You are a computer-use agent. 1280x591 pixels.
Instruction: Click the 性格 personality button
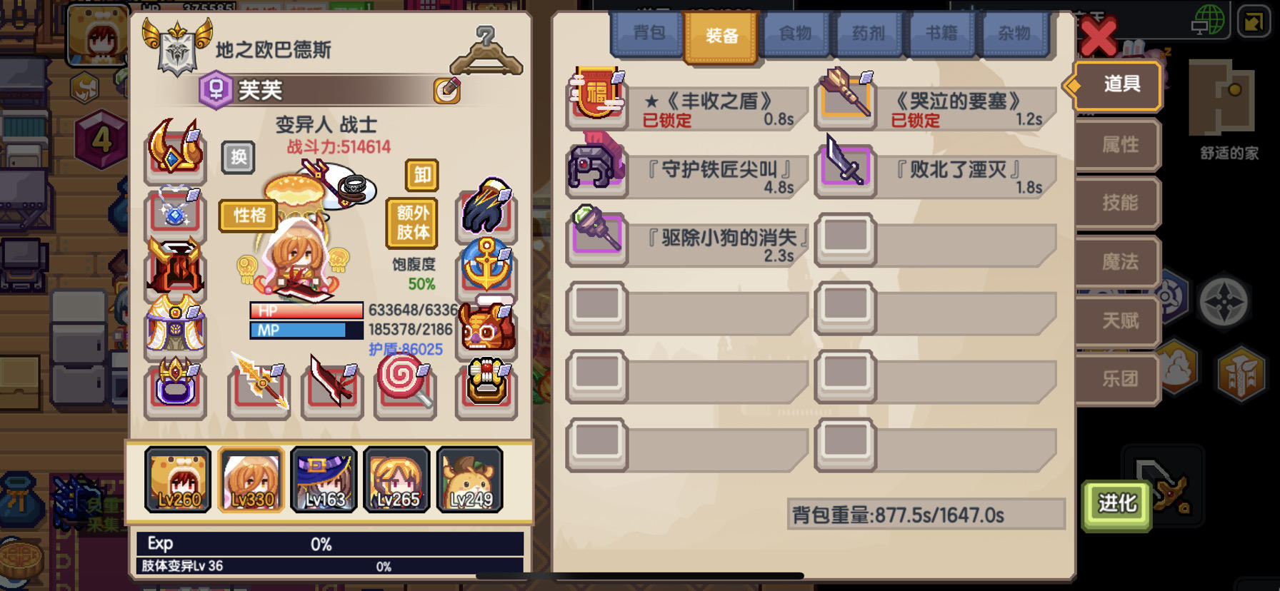[249, 216]
